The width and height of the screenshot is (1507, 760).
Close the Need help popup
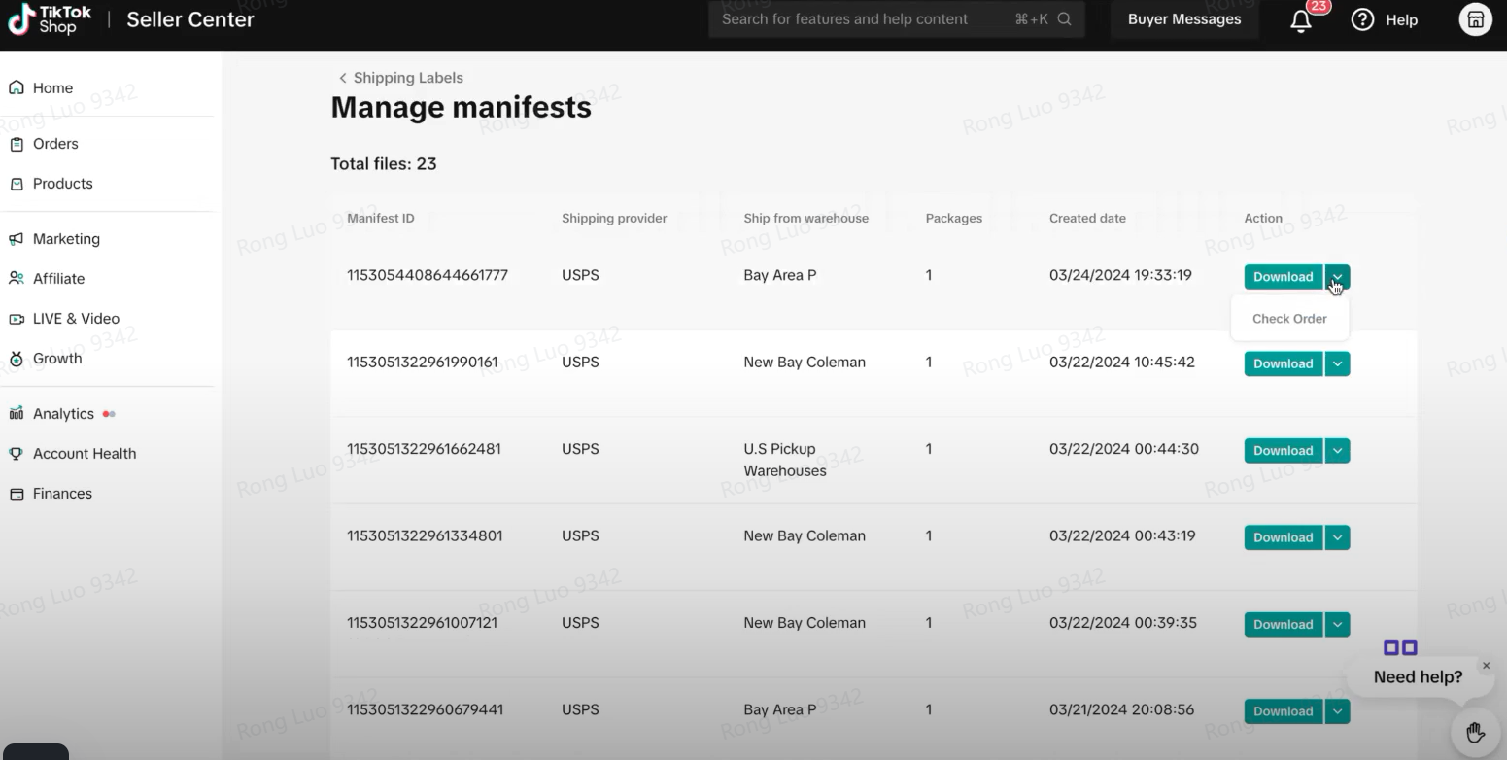[1486, 666]
